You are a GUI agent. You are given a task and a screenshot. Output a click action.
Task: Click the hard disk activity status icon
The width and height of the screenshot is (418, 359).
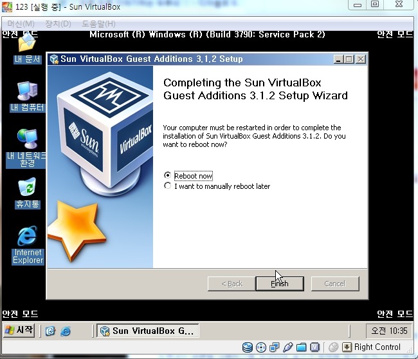coord(248,347)
